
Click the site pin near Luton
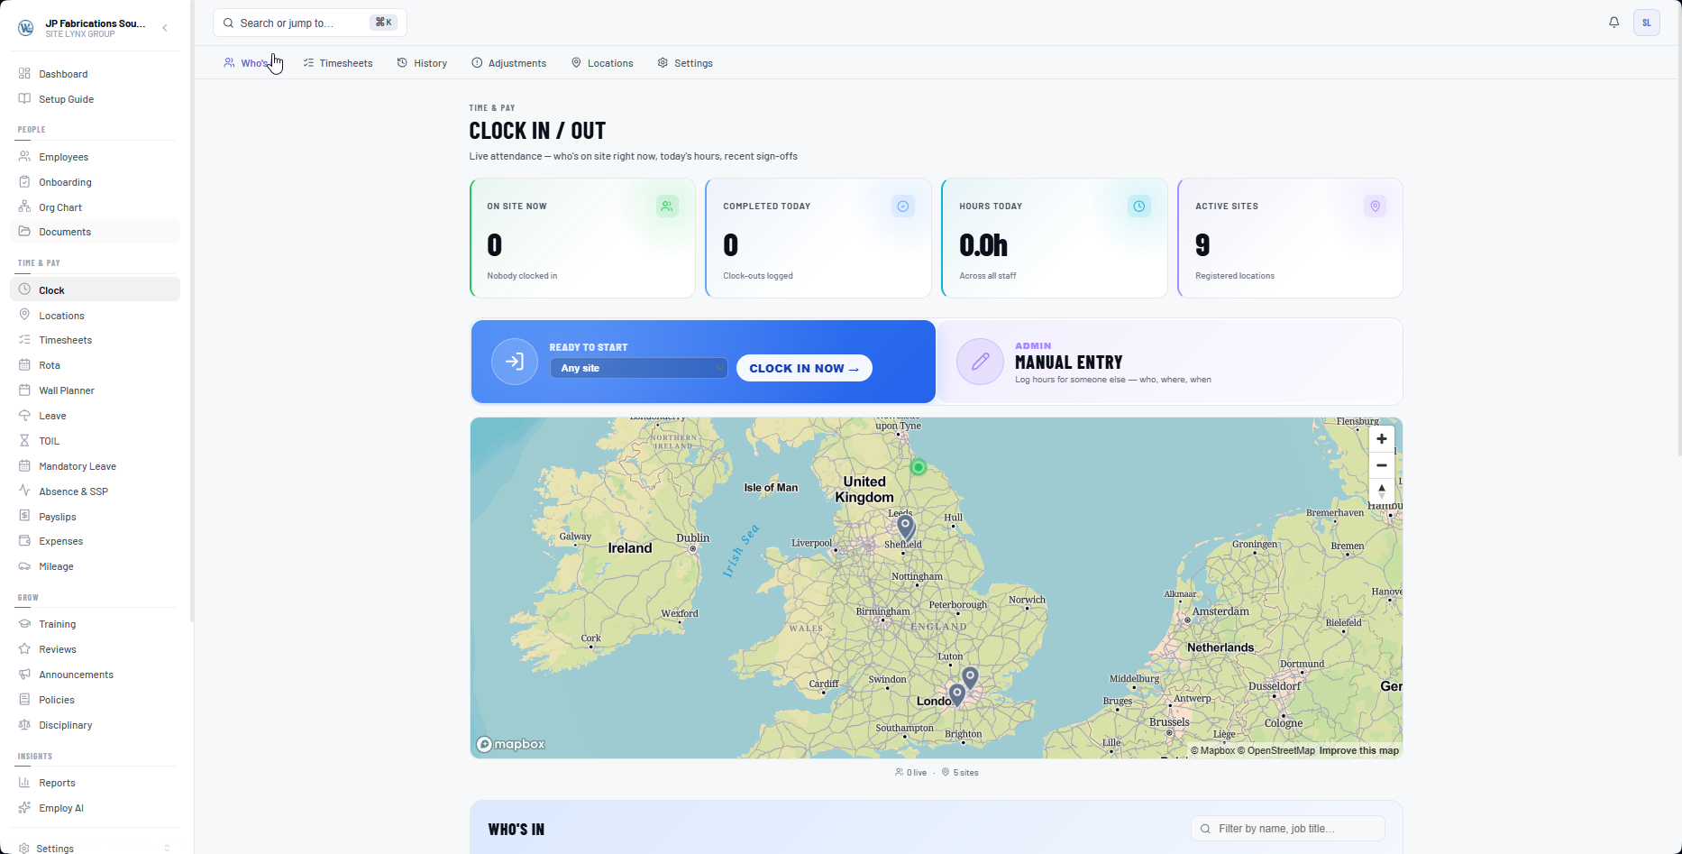970,678
